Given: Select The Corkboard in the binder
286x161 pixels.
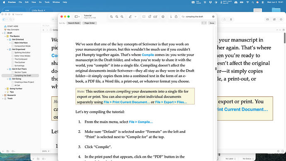Looking at the screenshot, I should tap(21, 59).
